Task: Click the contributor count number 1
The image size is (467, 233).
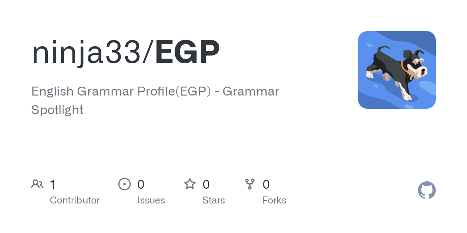Action: coord(53,184)
